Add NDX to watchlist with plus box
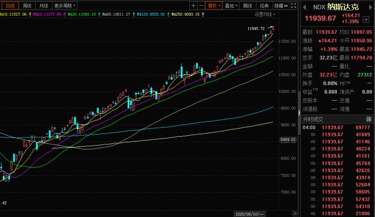The height and width of the screenshot is (217, 375). point(366,19)
